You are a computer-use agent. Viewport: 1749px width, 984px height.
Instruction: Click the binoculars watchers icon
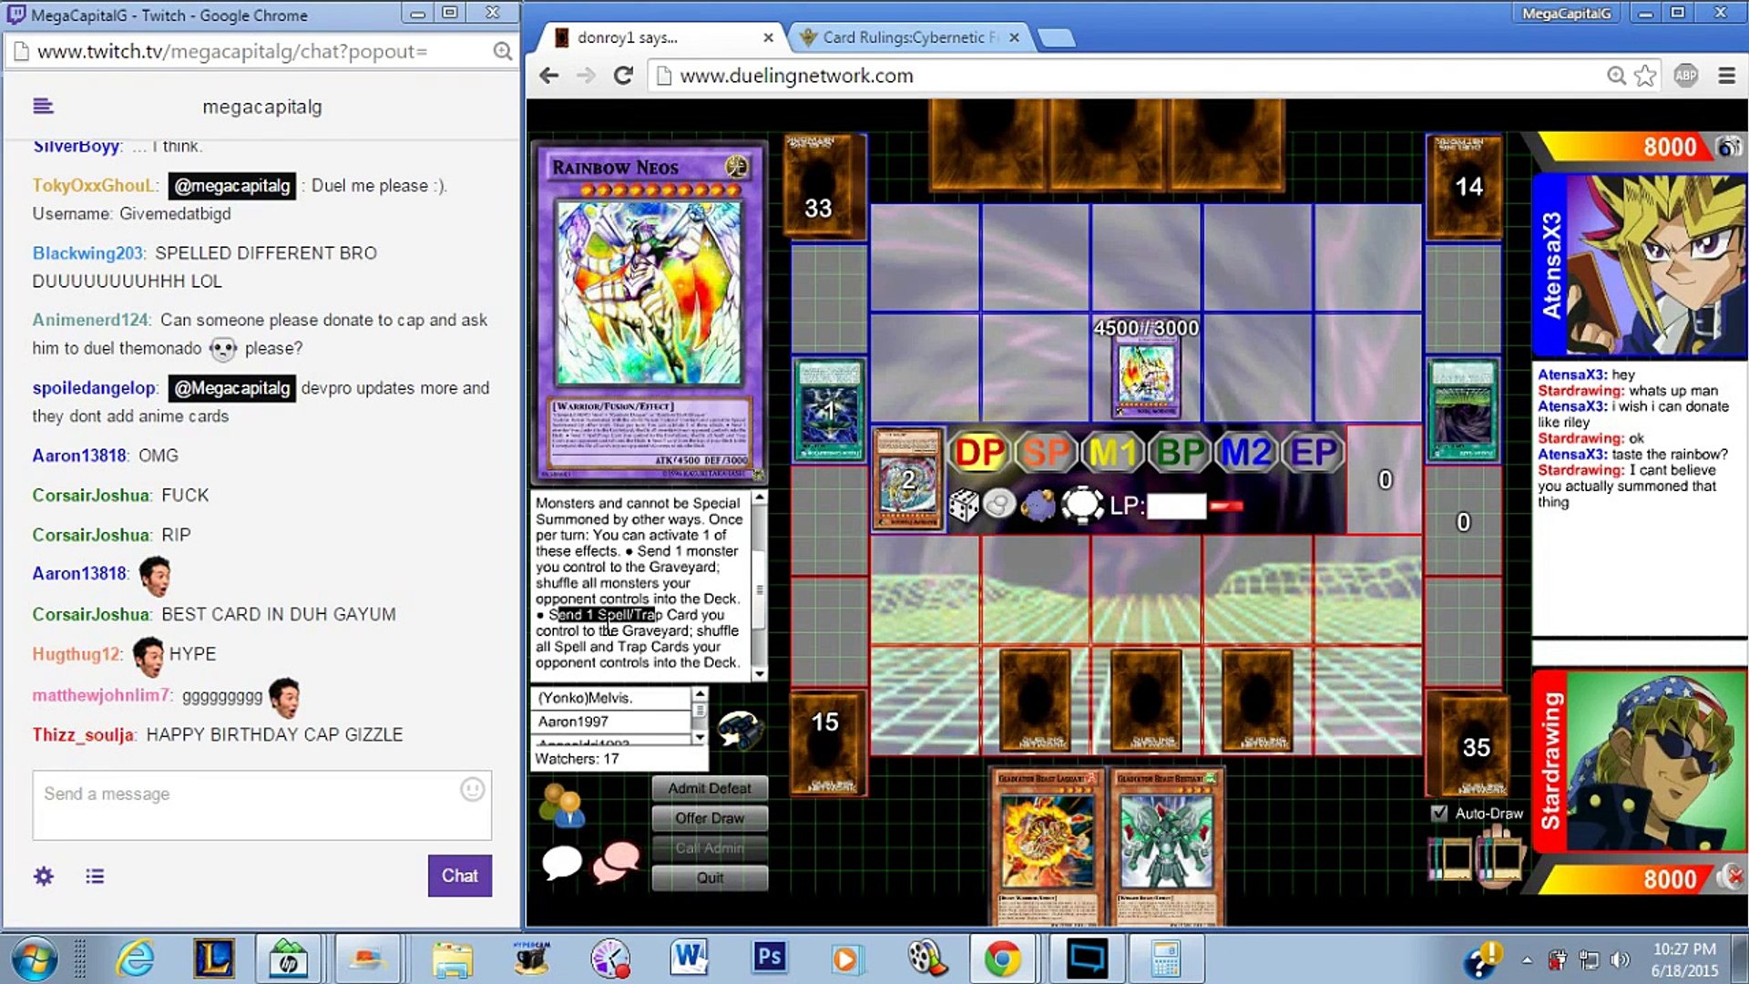tap(740, 729)
